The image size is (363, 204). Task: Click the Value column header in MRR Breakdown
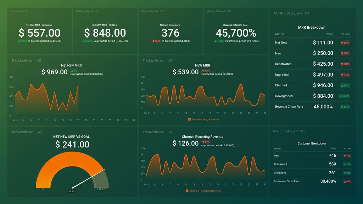point(329,34)
